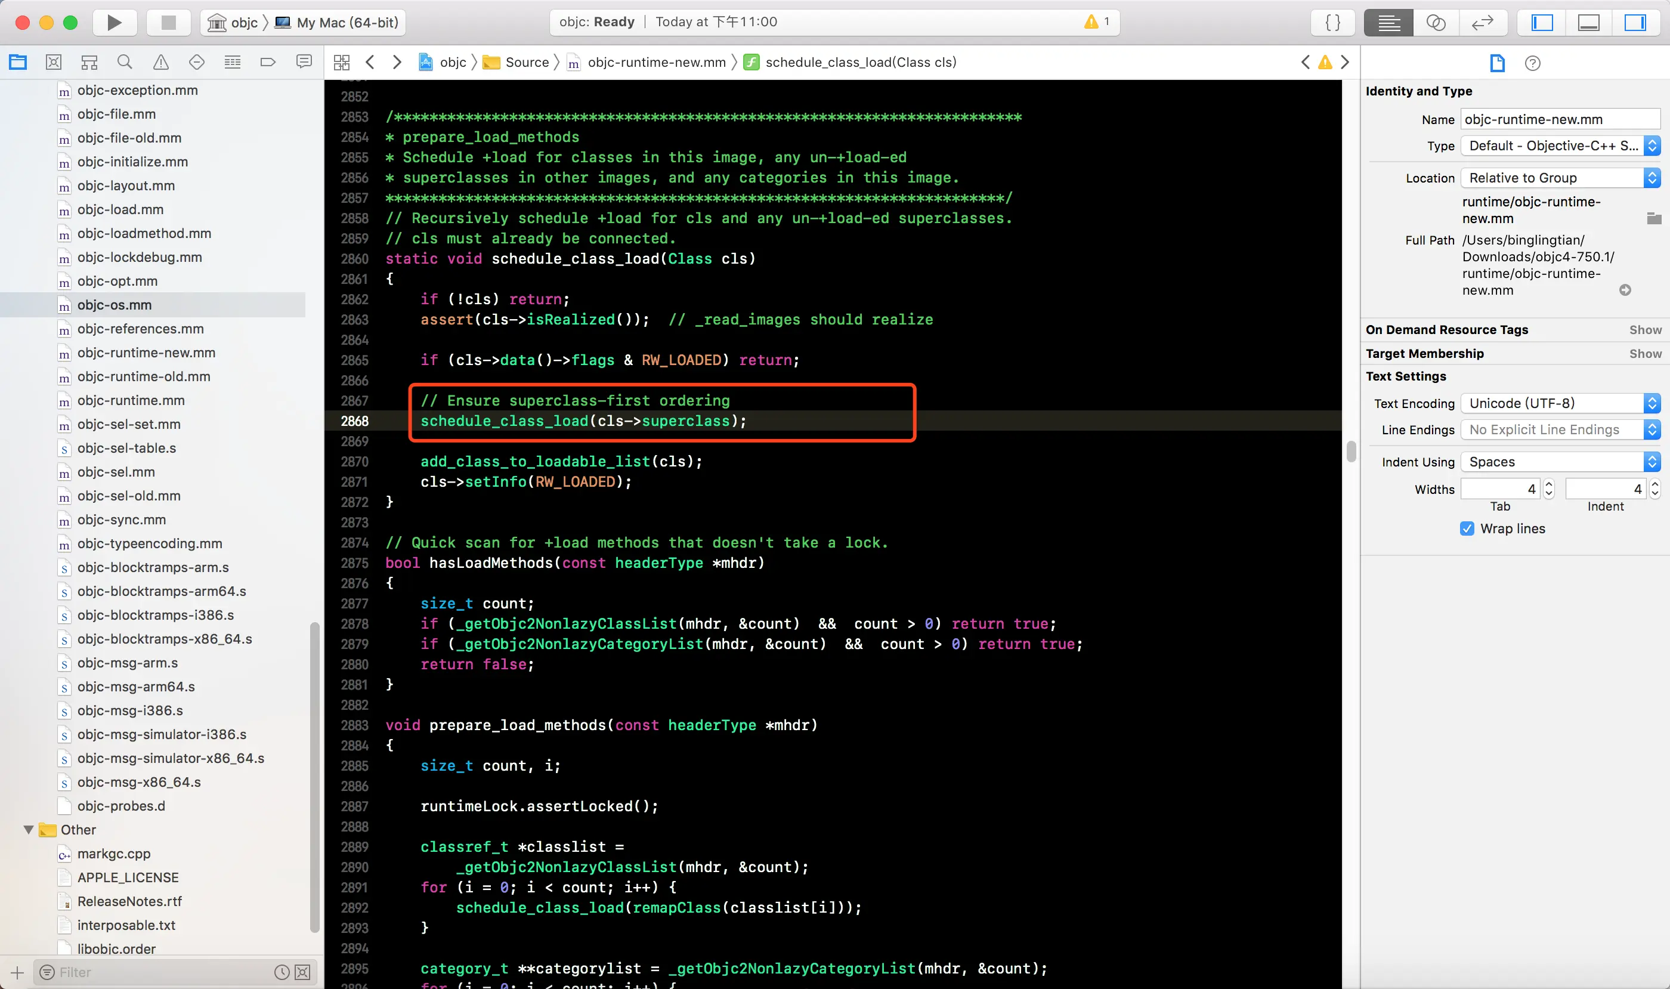1670x989 pixels.
Task: Toggle the Wrap lines checkbox
Action: (1466, 529)
